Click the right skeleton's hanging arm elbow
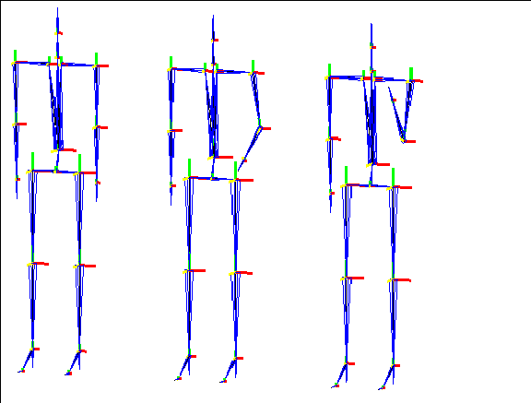Image resolution: width=531 pixels, height=403 pixels. tap(329, 139)
